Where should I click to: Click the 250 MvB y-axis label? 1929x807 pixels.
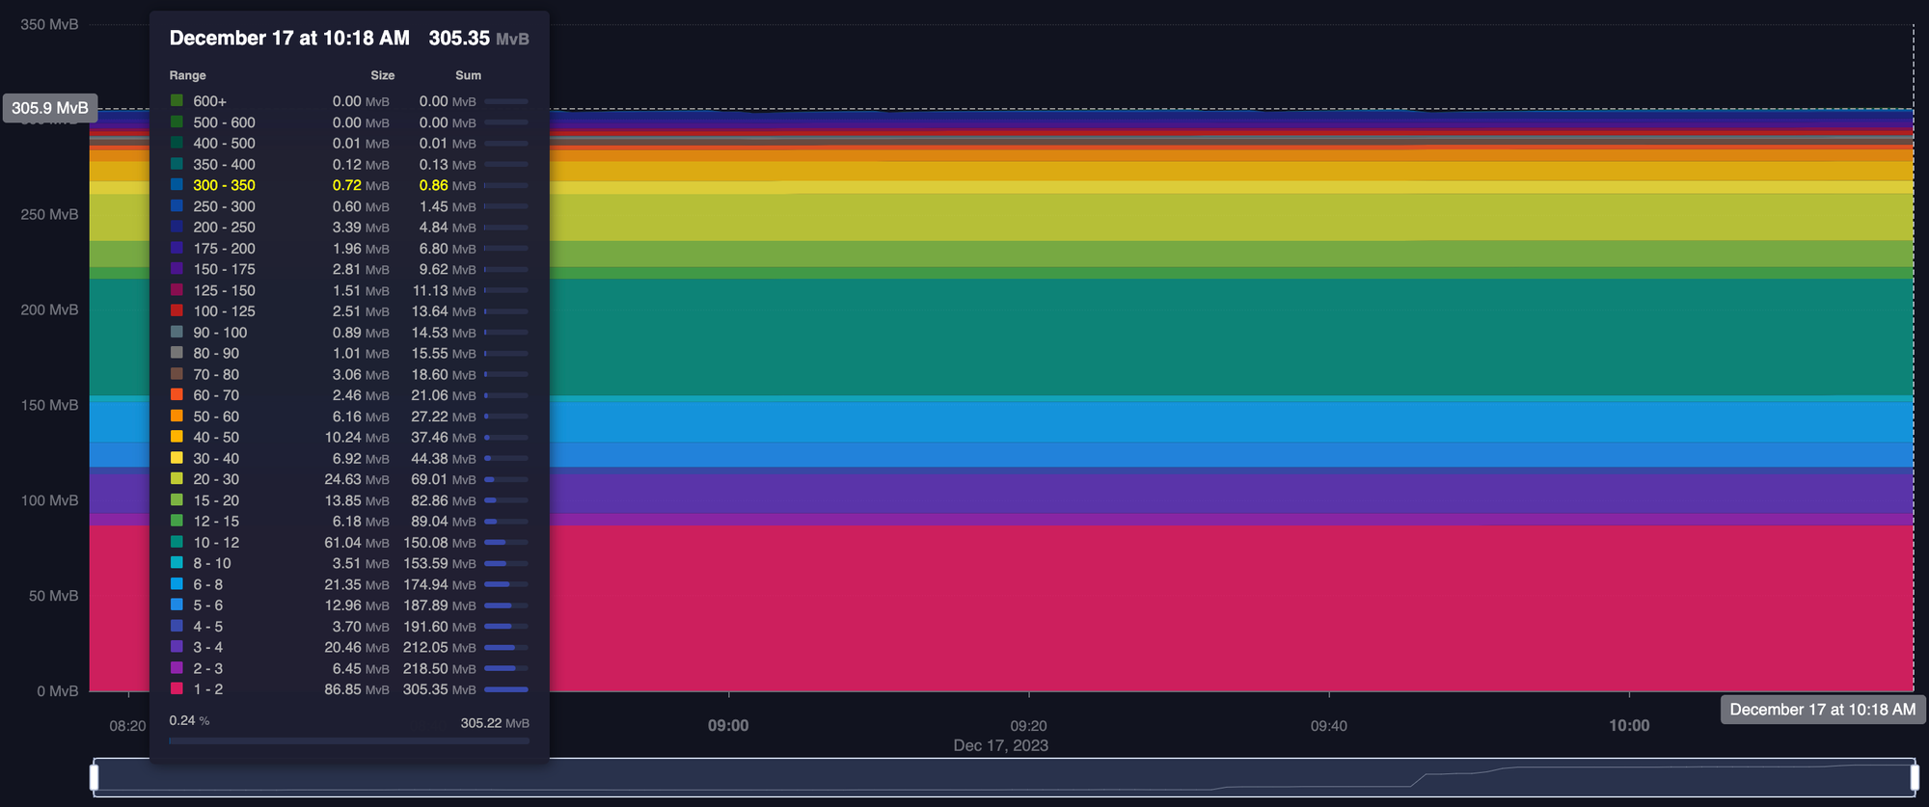point(49,214)
